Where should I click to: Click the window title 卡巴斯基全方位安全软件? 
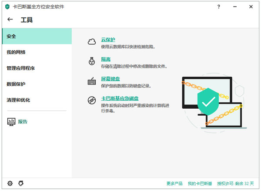[x=38, y=7]
